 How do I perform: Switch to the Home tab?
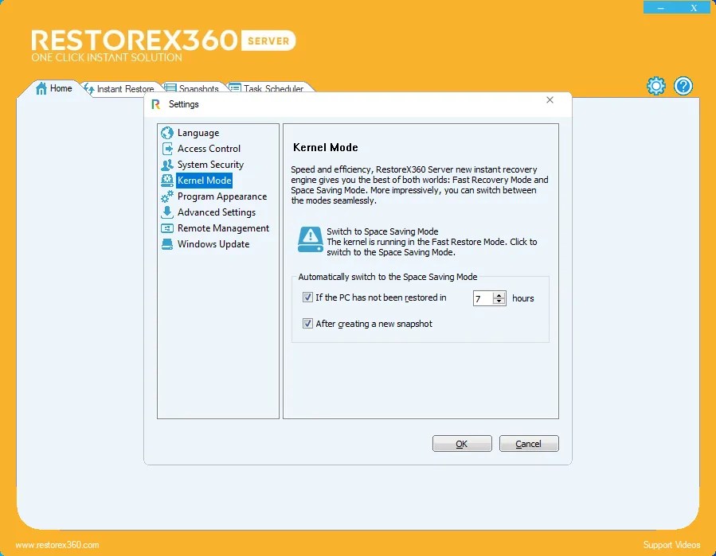[54, 88]
